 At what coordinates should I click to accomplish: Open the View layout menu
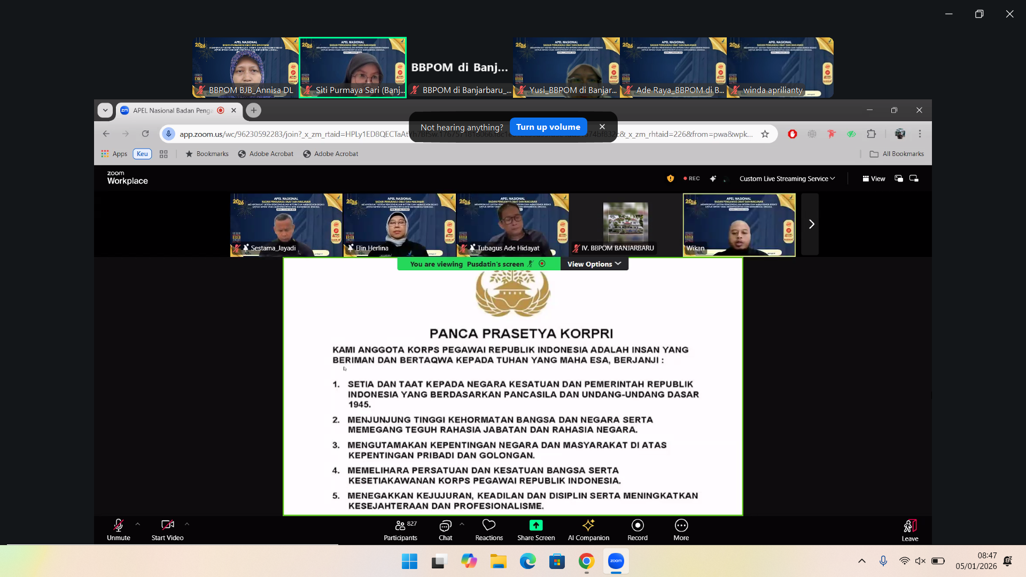(x=874, y=179)
